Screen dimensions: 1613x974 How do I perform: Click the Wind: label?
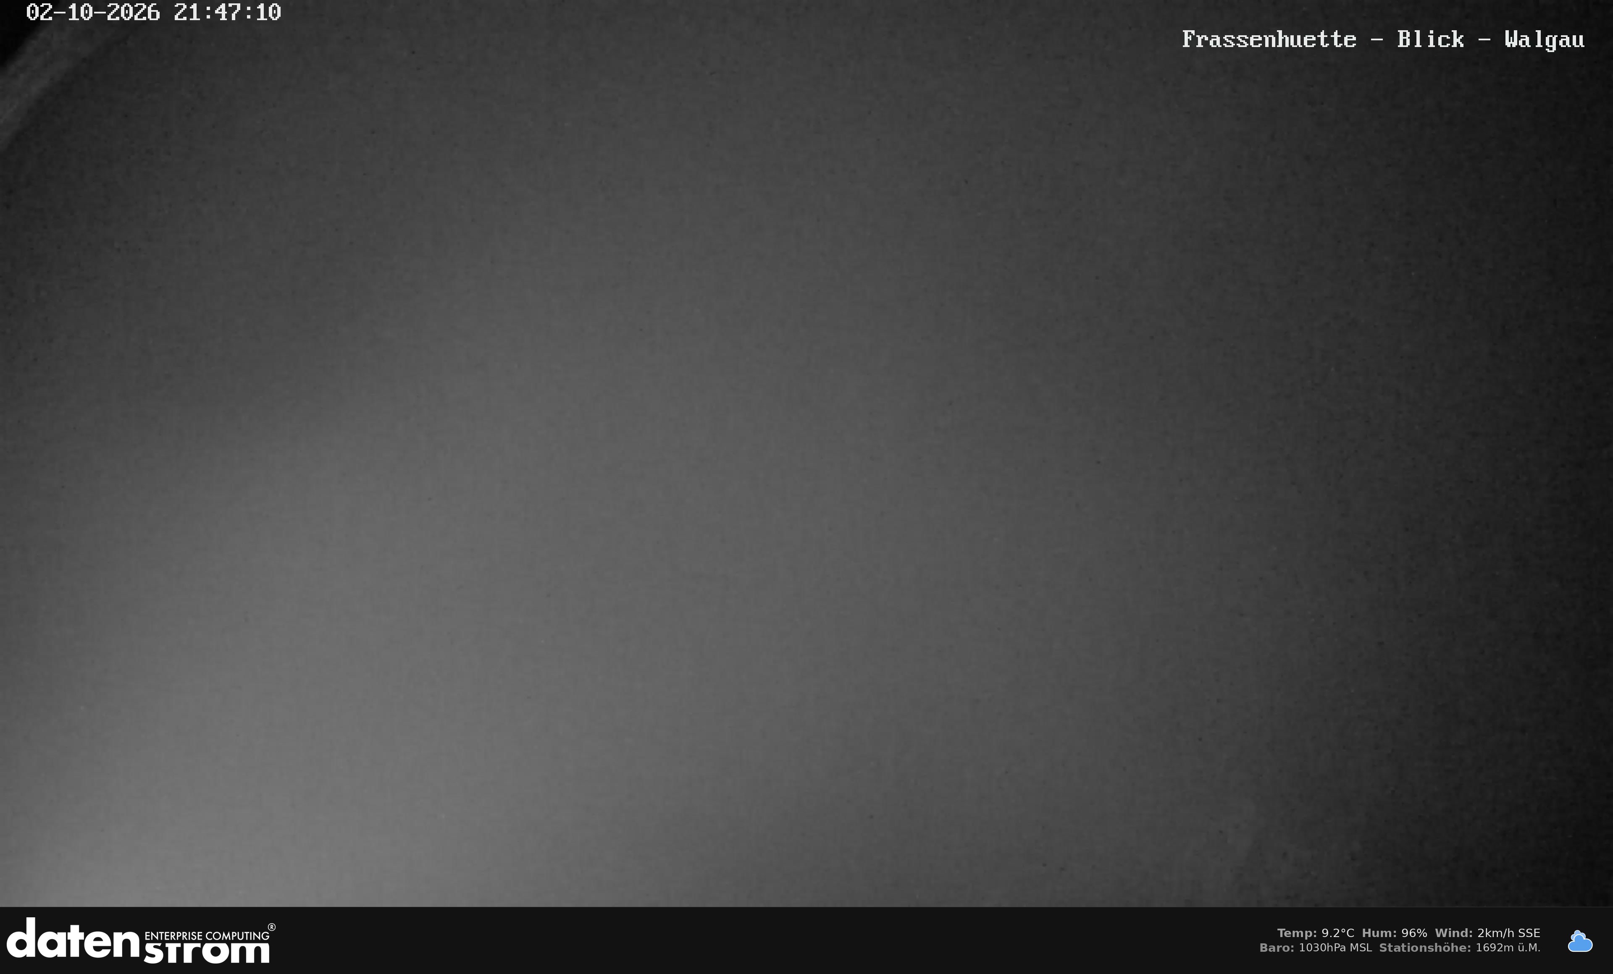tap(1453, 933)
